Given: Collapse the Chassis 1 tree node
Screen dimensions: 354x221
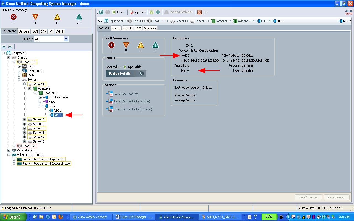Looking at the screenshot, I should (14, 62).
